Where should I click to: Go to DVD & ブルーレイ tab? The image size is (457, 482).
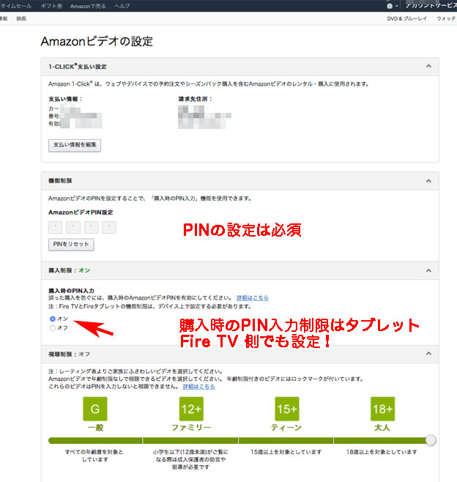point(407,18)
